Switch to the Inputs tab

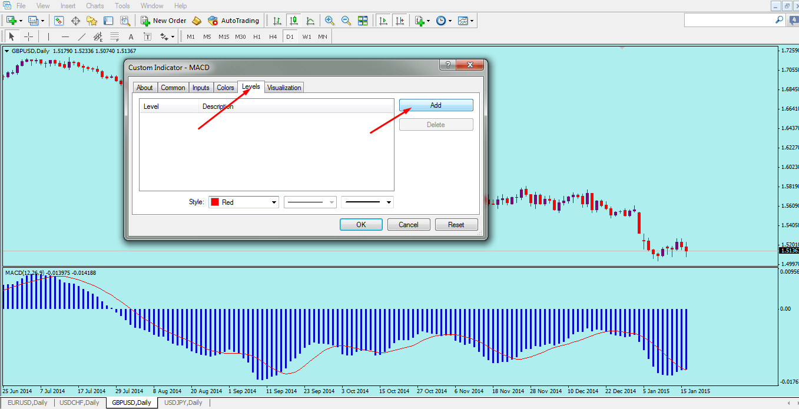[x=201, y=88]
